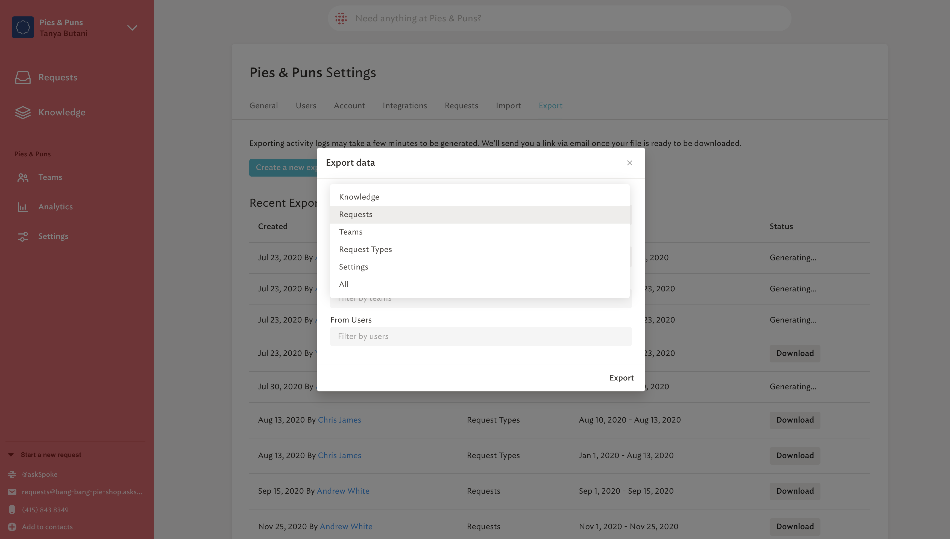950x539 pixels.
Task: Close the Export data dialog
Action: [x=629, y=163]
